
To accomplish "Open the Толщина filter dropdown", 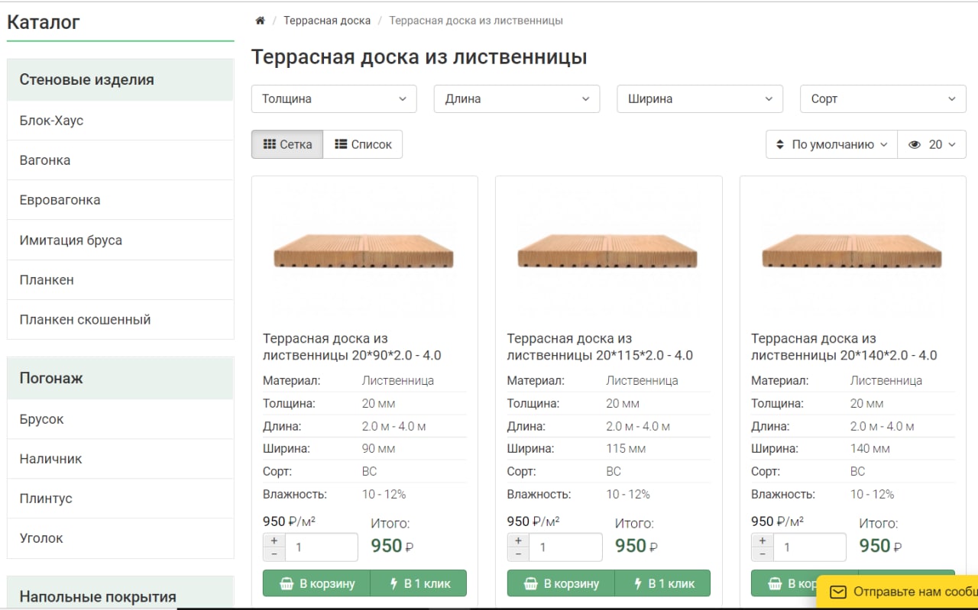I will point(334,98).
